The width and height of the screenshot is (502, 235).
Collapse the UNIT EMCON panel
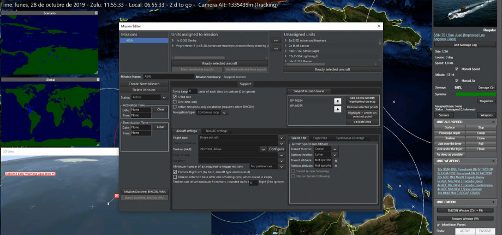click(x=493, y=202)
